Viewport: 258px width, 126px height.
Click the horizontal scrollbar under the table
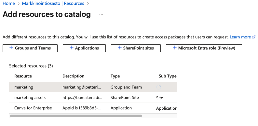point(76,116)
